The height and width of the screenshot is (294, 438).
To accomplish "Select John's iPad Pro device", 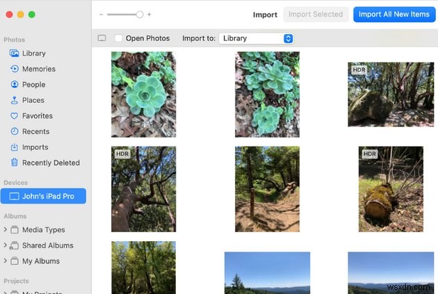I will coord(43,196).
